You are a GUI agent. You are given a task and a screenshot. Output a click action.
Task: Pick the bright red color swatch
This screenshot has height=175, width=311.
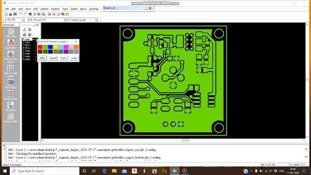coord(40,47)
